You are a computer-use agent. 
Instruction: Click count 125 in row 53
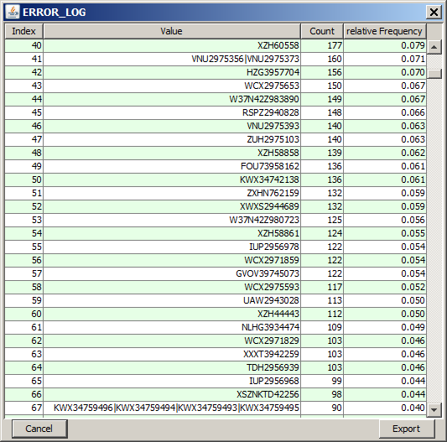322,220
